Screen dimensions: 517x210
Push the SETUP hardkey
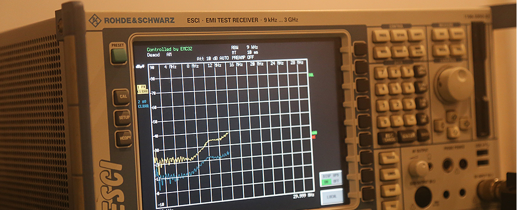pyautogui.click(x=123, y=117)
